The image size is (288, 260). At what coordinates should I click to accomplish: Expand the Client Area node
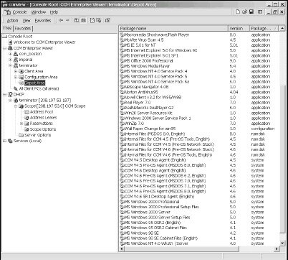pyautogui.click(x=16, y=71)
